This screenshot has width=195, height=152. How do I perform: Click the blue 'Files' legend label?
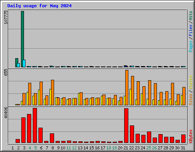(191, 30)
